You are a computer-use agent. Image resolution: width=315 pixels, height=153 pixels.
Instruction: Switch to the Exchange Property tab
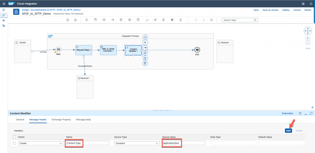(x=61, y=120)
